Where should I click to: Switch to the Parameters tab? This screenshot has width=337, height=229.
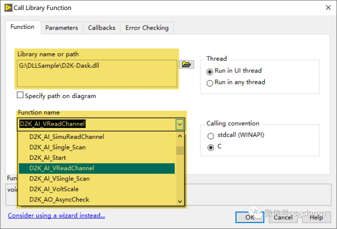click(61, 28)
